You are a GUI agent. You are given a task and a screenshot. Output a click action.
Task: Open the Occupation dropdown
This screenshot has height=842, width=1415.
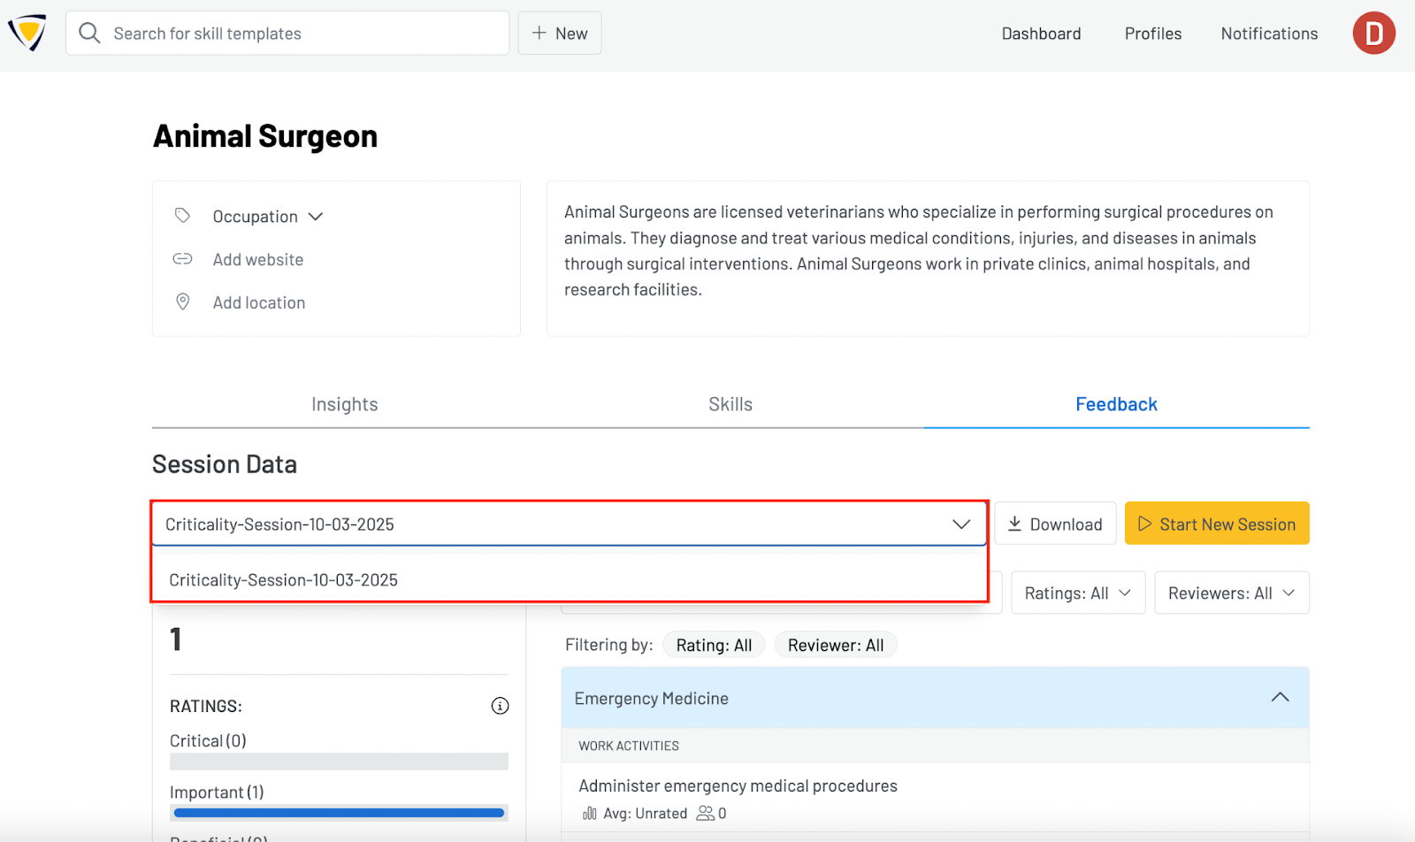click(x=317, y=215)
